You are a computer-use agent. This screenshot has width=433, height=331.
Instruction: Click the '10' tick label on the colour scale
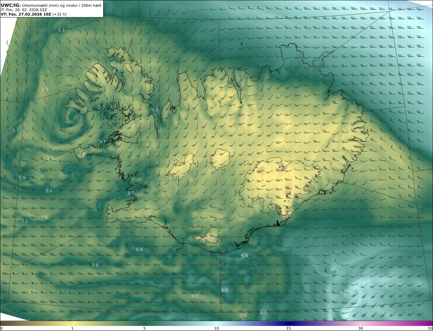point(216,328)
